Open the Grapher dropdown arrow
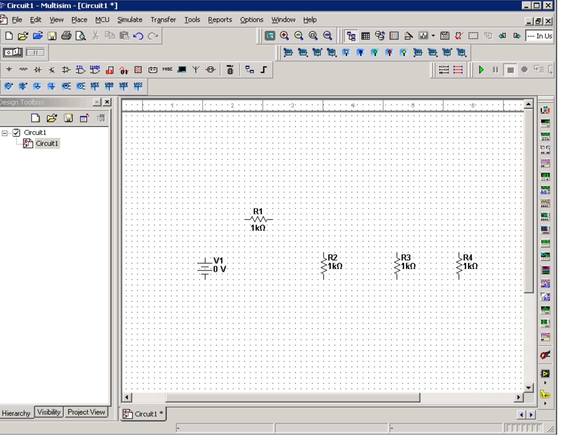 pos(434,36)
